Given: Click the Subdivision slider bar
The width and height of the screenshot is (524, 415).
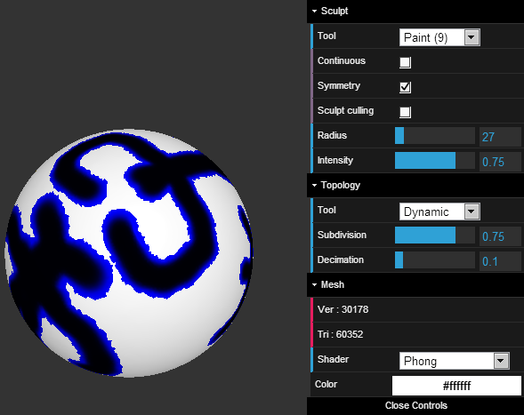Looking at the screenshot, I should coord(435,235).
